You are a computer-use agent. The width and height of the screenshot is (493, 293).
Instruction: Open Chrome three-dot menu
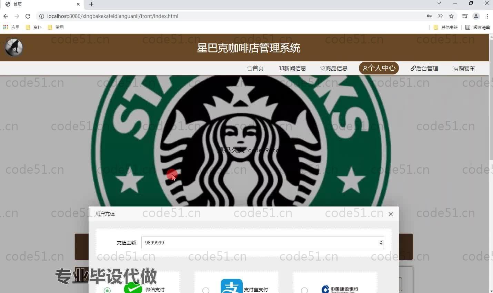tap(487, 16)
